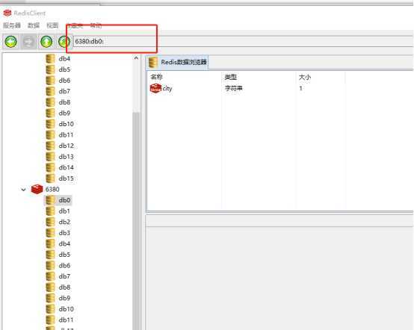This screenshot has width=414, height=330.
Task: Open the 视图 menu
Action: pos(52,25)
